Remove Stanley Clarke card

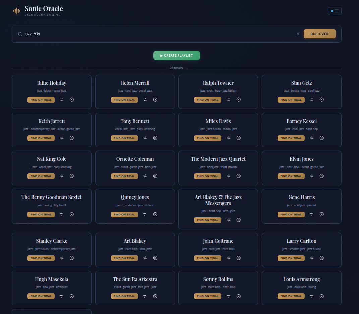72,258
